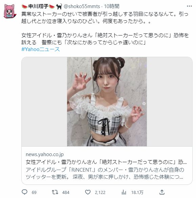Open the three-dot more options menu
The height and width of the screenshot is (198, 196).
coord(189,6)
